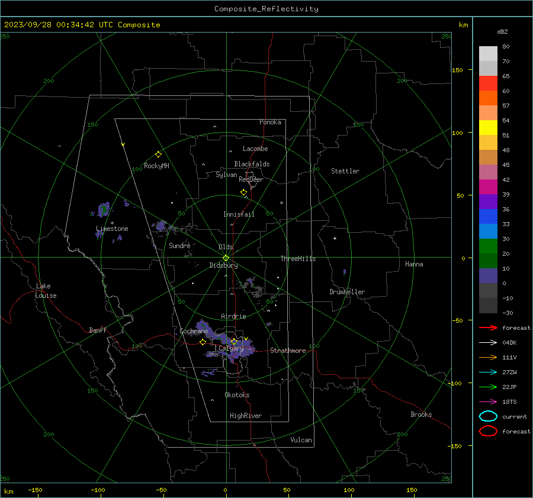This screenshot has width=533, height=498.
Task: Click the yellow diamond marker near RedDeer
Action: 244,192
